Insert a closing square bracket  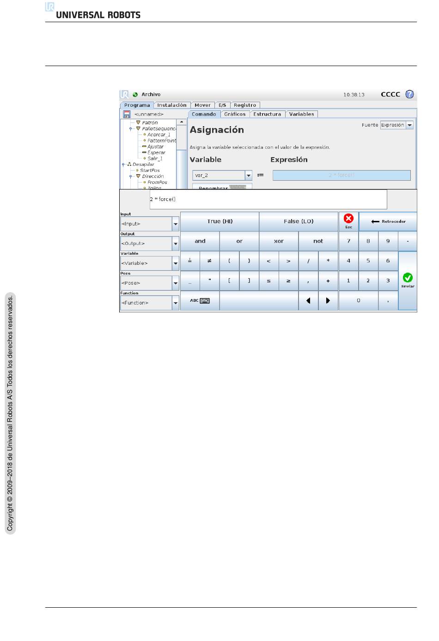pos(249,281)
